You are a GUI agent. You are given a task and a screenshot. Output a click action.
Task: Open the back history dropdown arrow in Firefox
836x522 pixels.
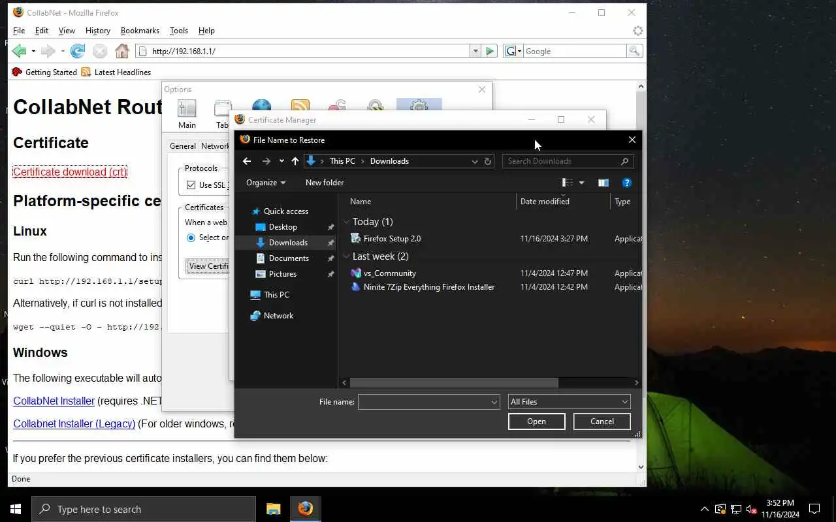(x=33, y=51)
